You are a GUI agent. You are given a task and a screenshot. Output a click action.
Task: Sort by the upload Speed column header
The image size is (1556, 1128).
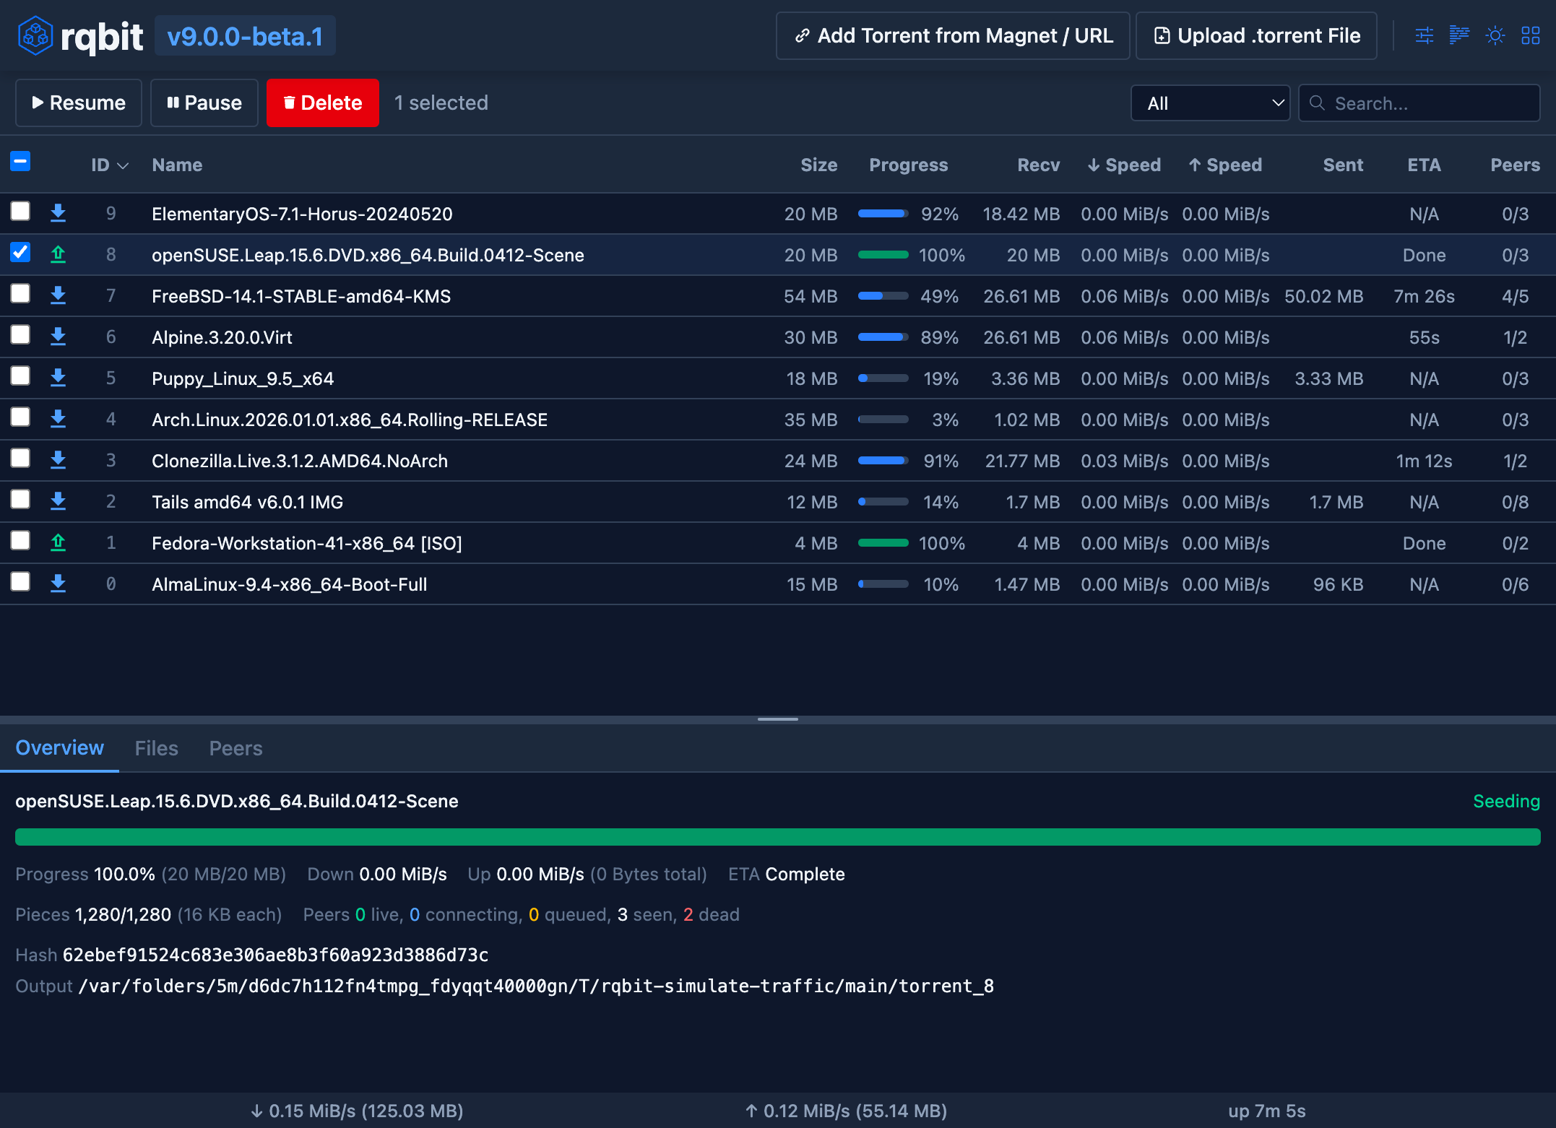click(1225, 165)
